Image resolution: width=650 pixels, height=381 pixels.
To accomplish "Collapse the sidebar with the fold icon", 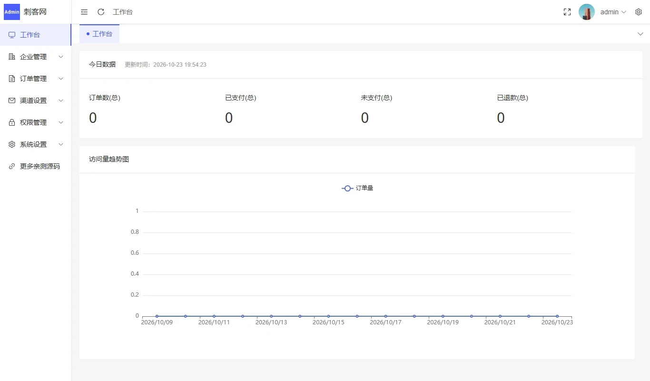I will click(x=84, y=12).
